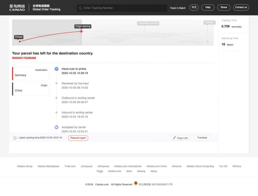Click the Picked marker on the route map
Image resolution: width=258 pixels, height=196 pixels.
point(20,41)
